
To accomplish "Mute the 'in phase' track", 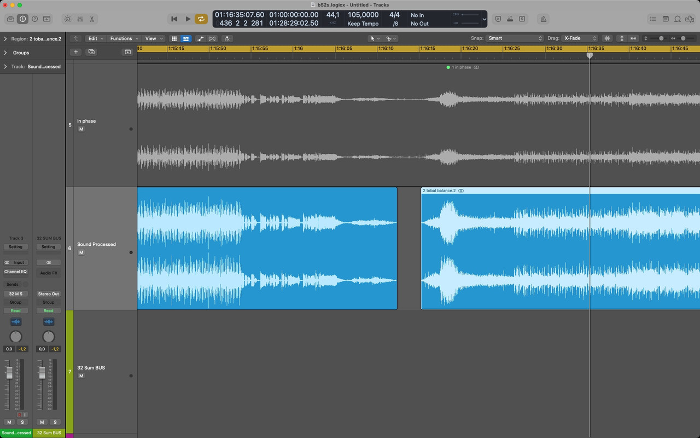I will (81, 129).
